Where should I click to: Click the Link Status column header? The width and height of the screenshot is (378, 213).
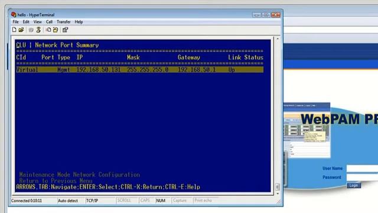point(246,57)
